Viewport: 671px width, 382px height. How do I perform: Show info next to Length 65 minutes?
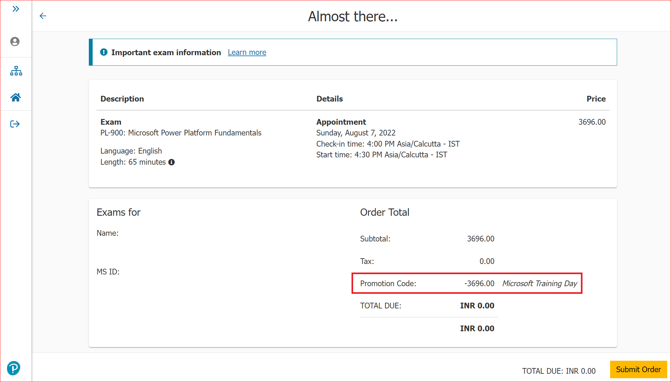click(172, 162)
